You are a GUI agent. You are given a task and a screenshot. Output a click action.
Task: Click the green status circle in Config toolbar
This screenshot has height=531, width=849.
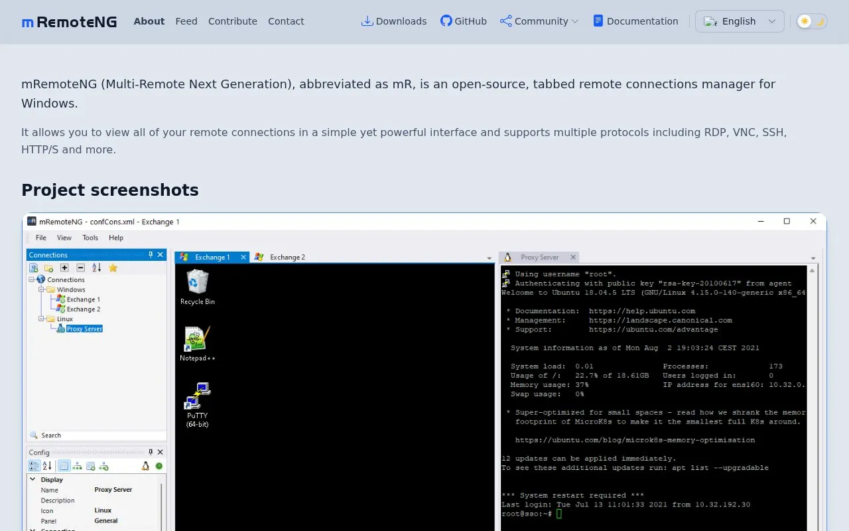pyautogui.click(x=159, y=466)
